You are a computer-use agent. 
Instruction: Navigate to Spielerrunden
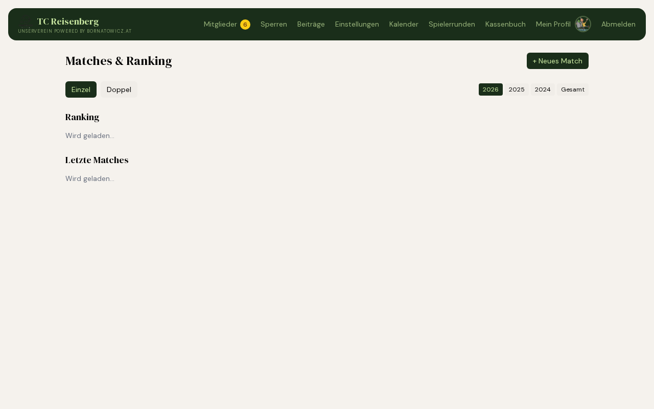(452, 24)
